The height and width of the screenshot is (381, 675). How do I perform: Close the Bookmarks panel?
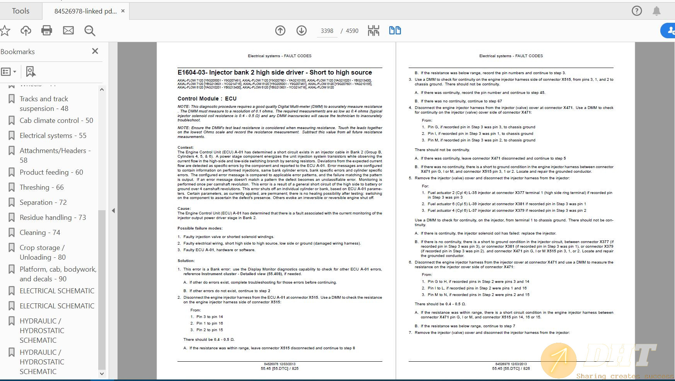point(95,51)
